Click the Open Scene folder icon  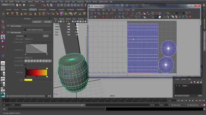pyautogui.click(x=20, y=5)
